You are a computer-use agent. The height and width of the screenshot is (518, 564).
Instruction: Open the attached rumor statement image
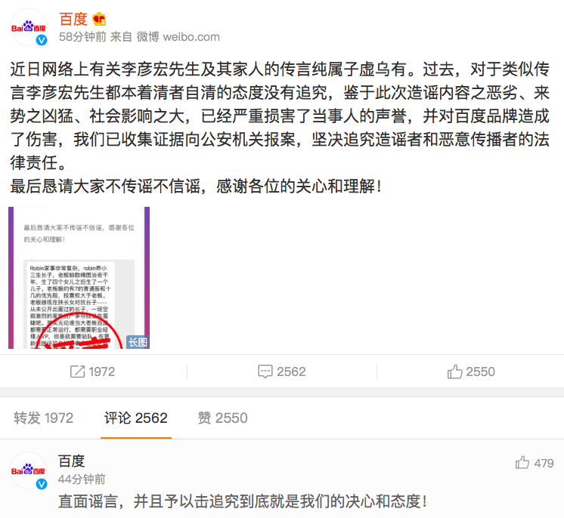pos(79,278)
